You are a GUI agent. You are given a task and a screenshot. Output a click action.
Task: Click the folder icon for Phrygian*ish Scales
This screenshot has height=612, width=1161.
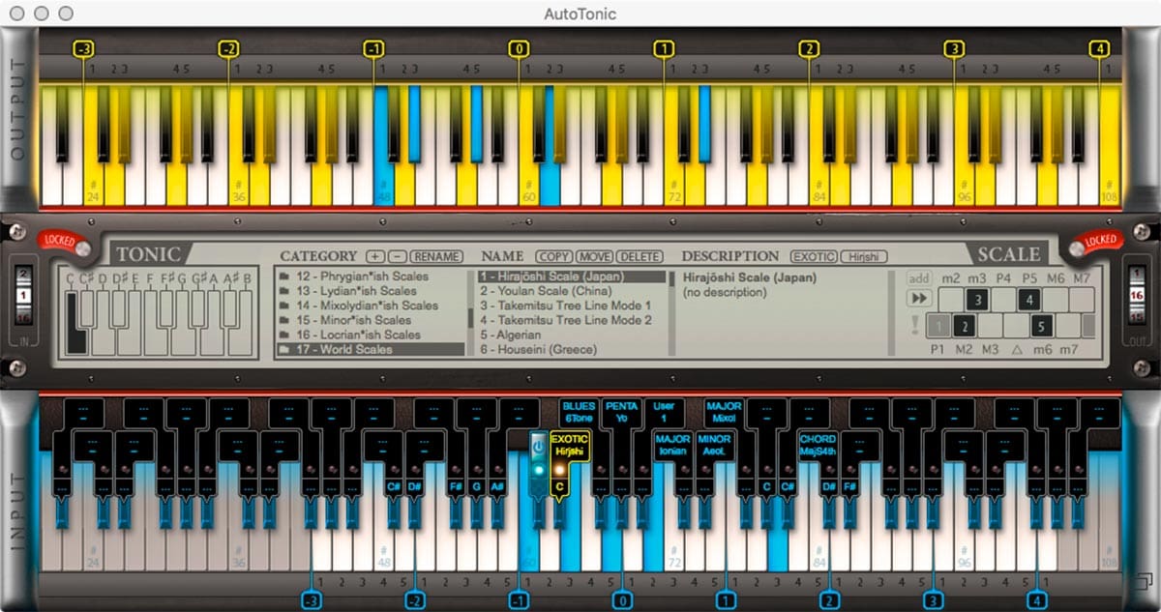click(x=284, y=277)
